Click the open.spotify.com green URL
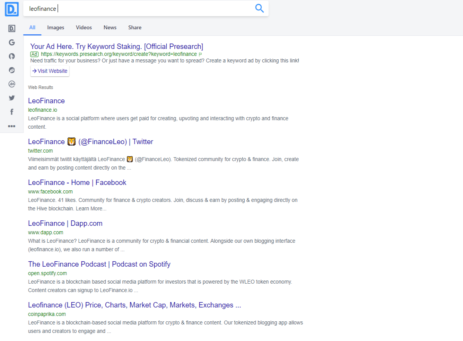The image size is (463, 341). coord(47,273)
